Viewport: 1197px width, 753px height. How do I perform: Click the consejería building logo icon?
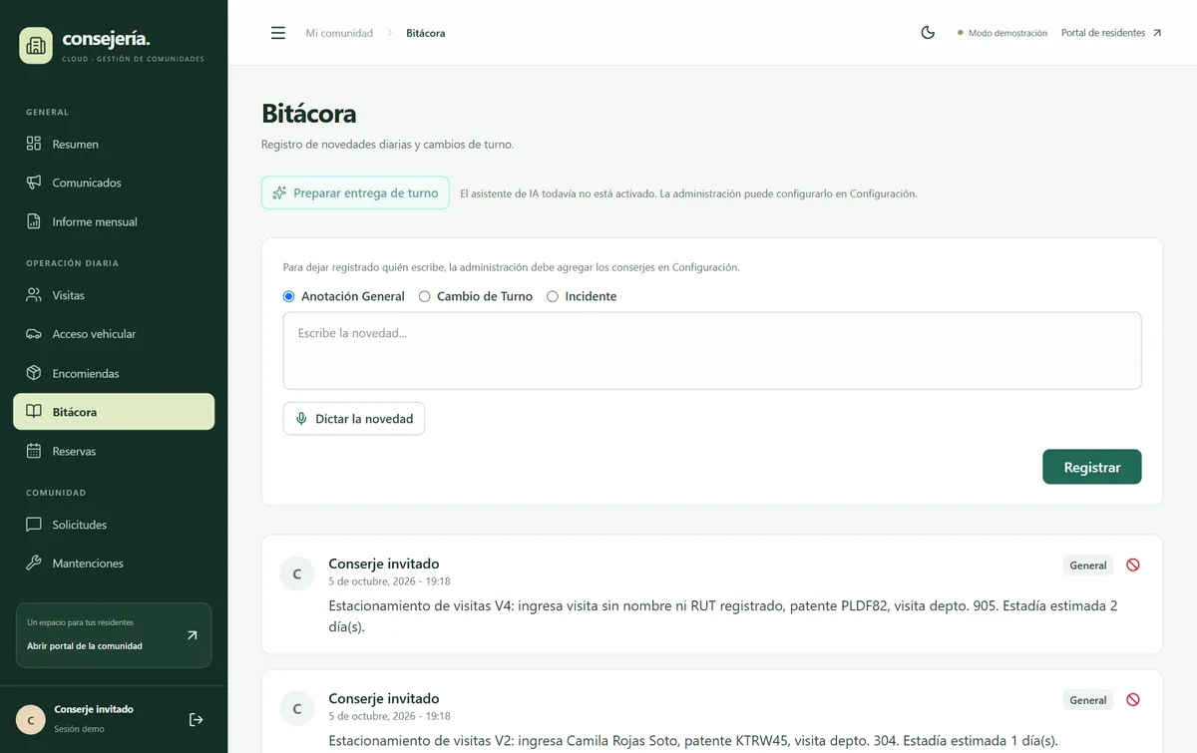pos(36,45)
